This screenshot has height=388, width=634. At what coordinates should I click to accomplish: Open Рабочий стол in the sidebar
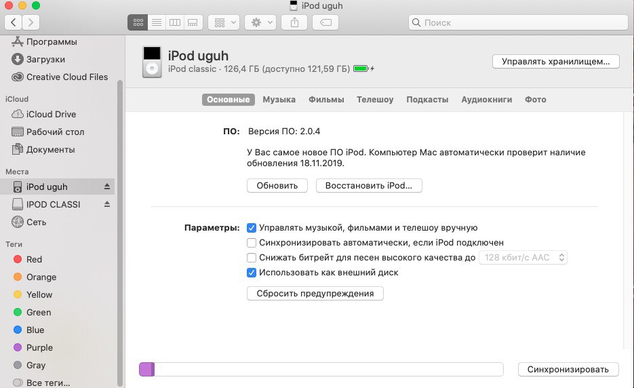point(56,132)
